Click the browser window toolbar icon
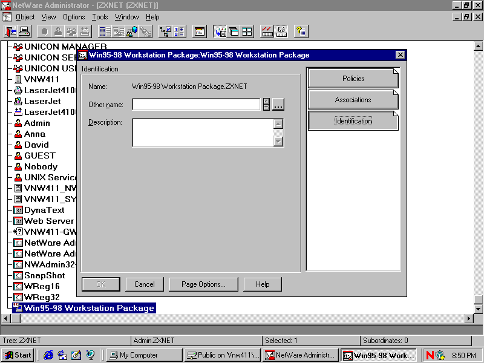This screenshot has width=484, height=363. pyautogui.click(x=200, y=31)
